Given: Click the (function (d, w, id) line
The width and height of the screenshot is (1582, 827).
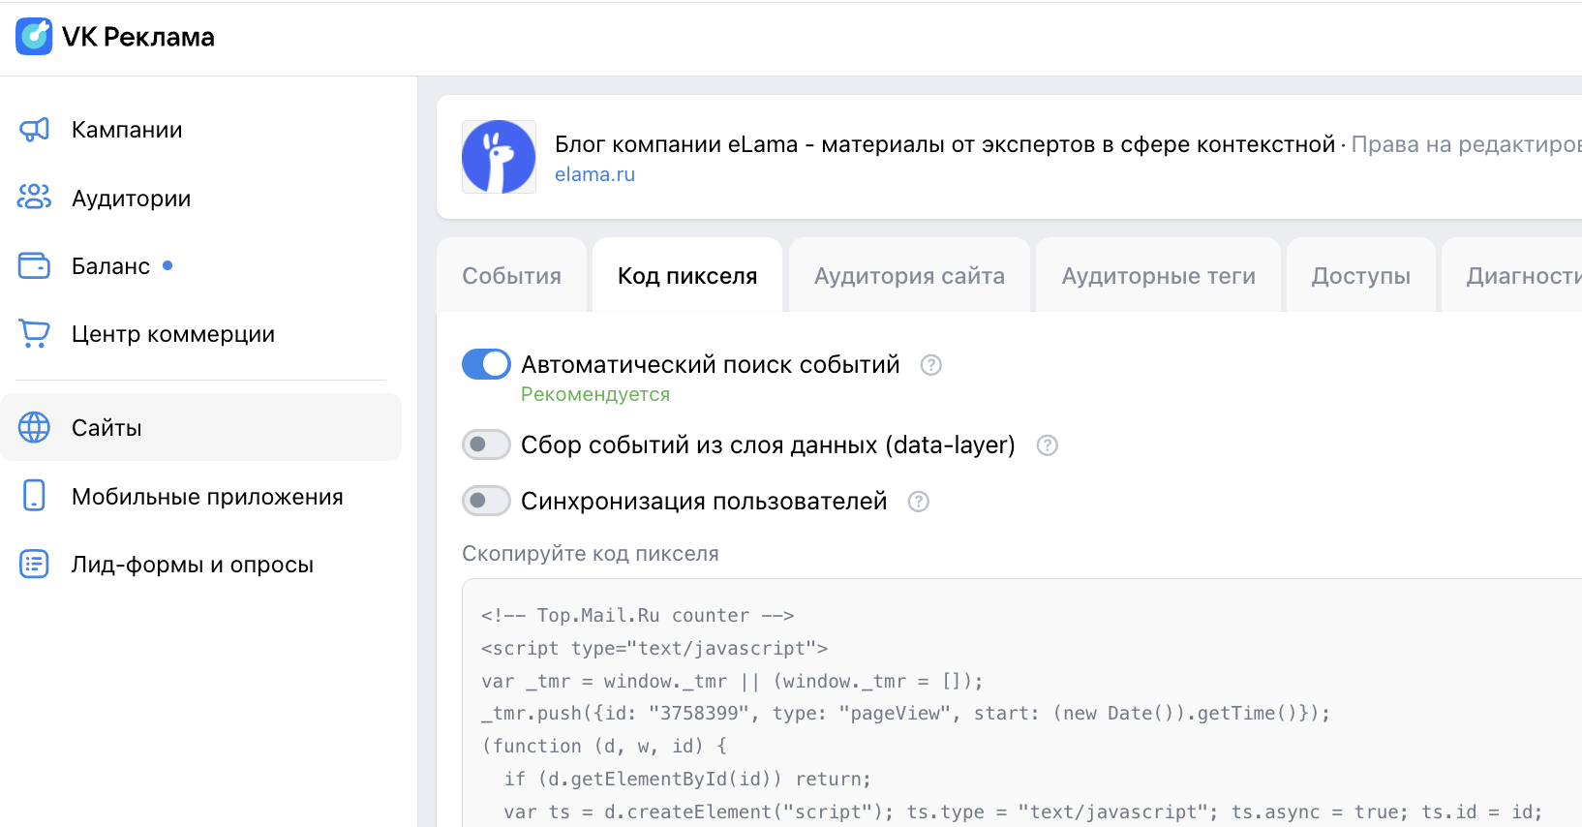Looking at the screenshot, I should click(x=604, y=747).
